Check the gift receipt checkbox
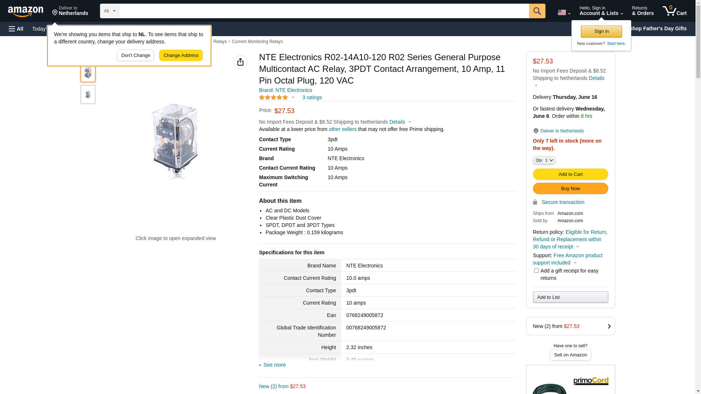The height and width of the screenshot is (394, 701). (x=536, y=271)
